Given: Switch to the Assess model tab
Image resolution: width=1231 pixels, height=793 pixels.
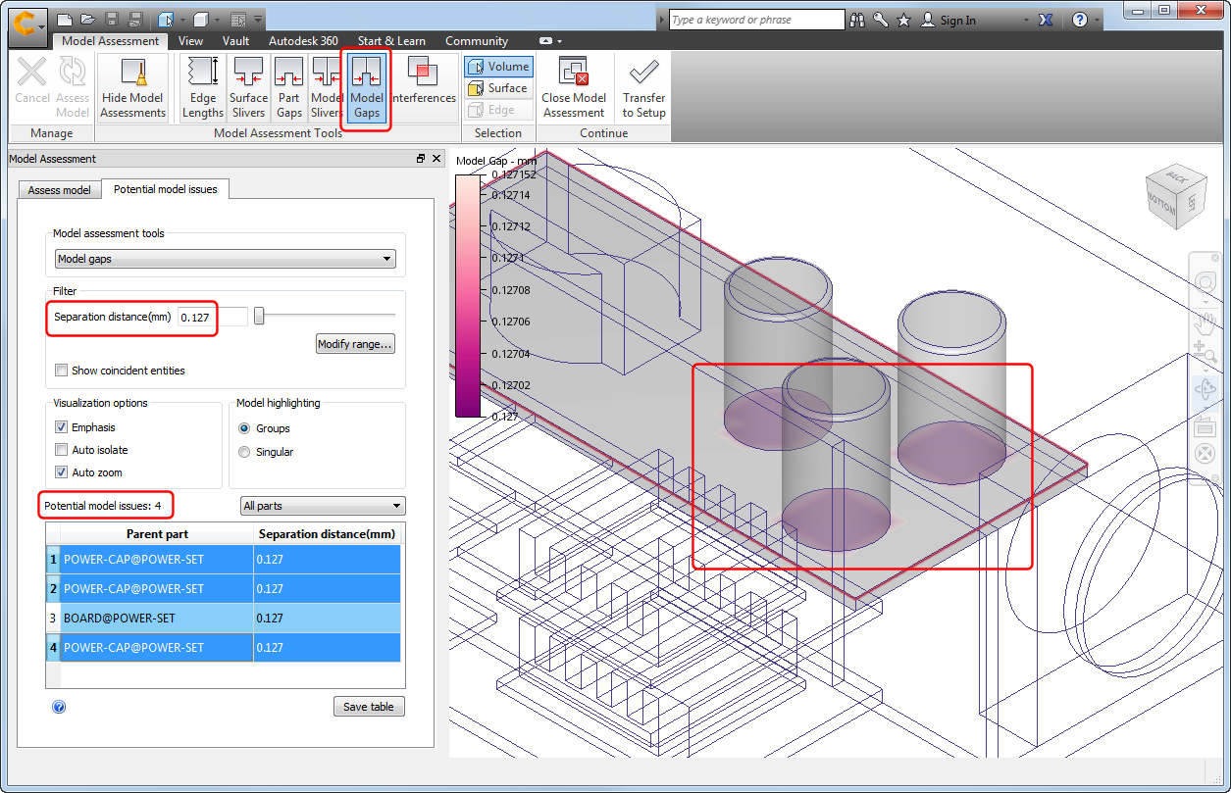Looking at the screenshot, I should (59, 190).
